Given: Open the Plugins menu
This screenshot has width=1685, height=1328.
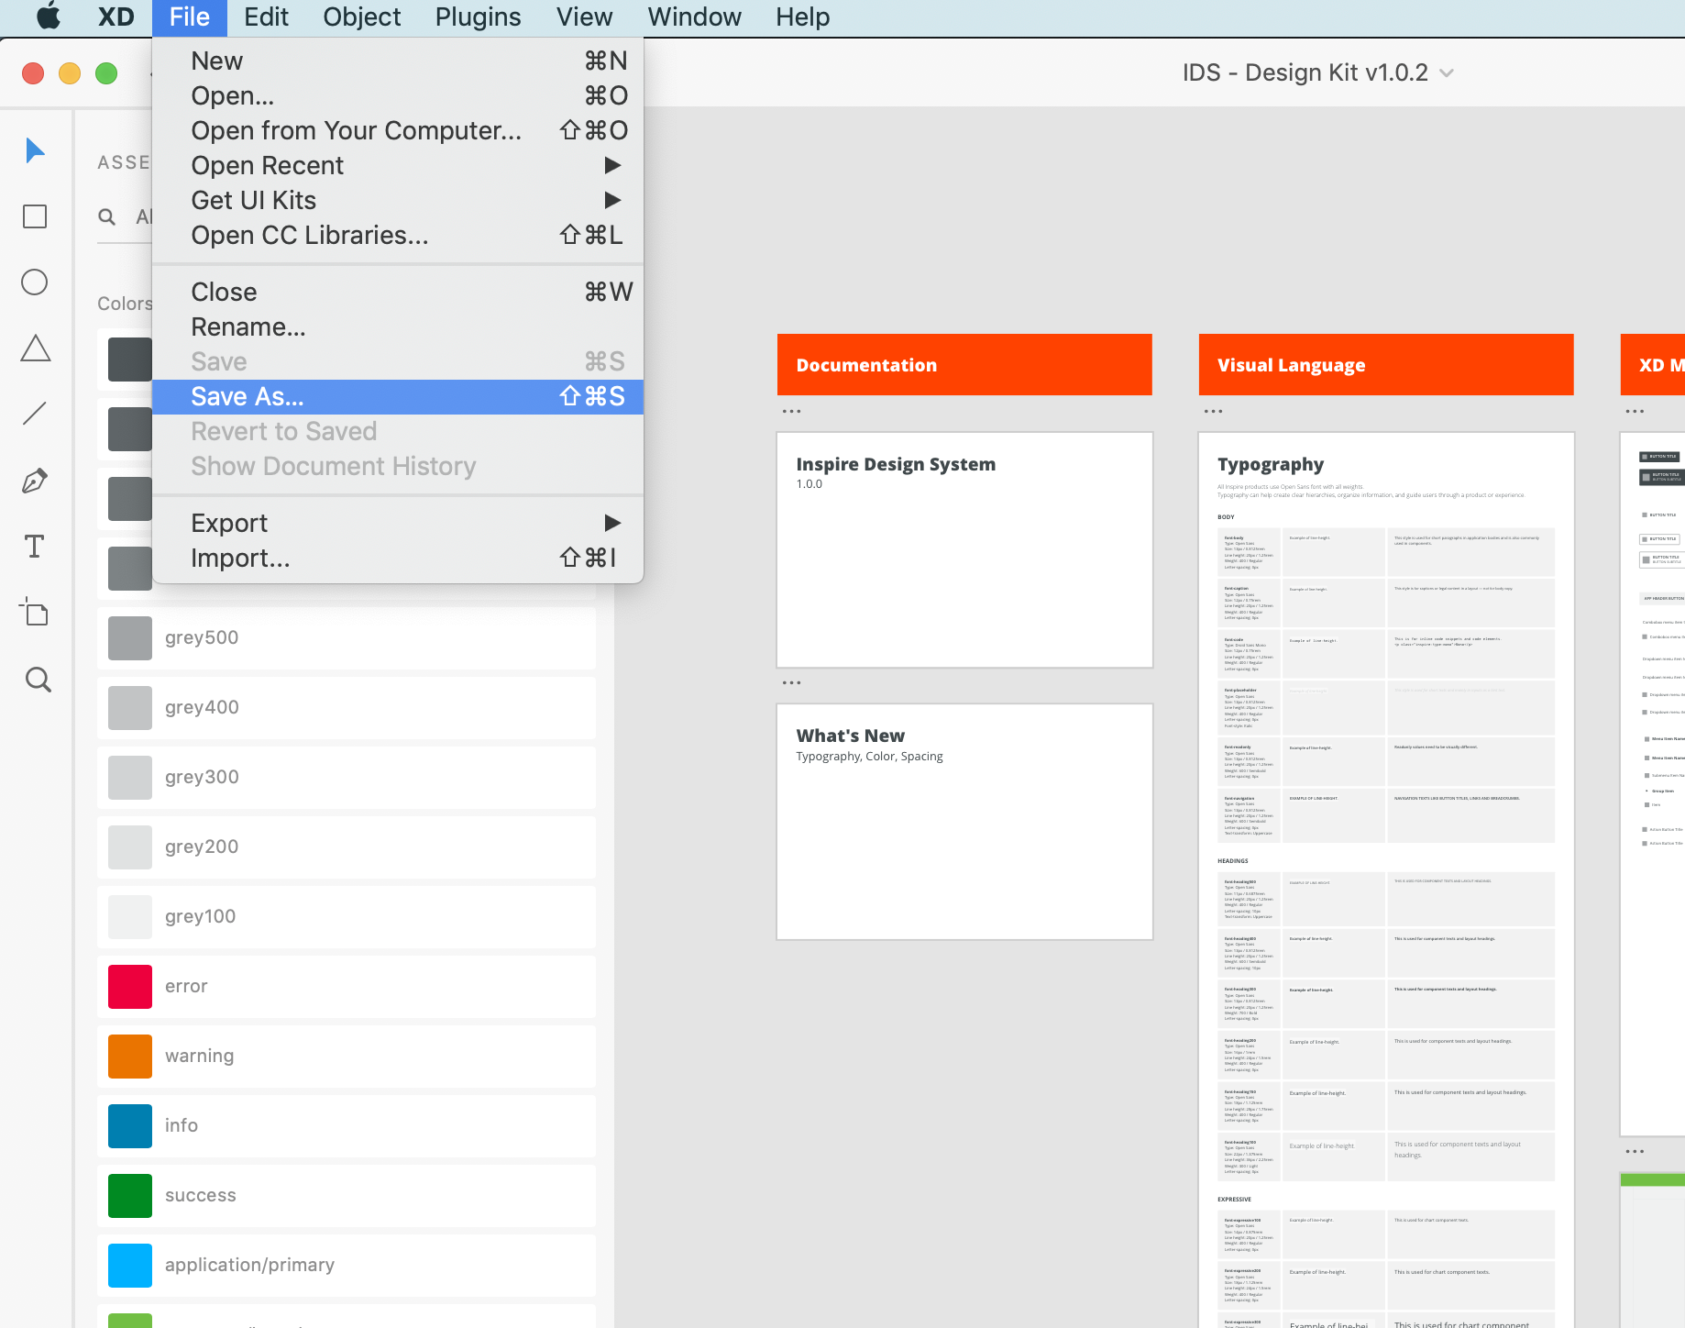Looking at the screenshot, I should (x=478, y=17).
